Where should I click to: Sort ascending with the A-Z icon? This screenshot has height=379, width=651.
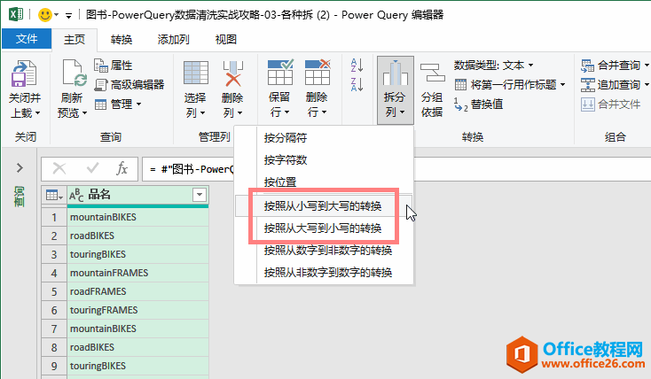click(357, 66)
